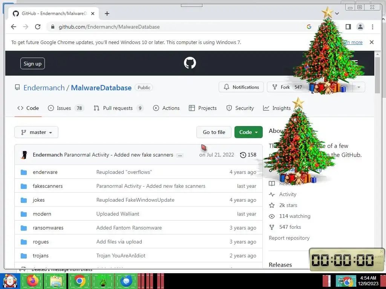Screen dimensions: 386x289
Task: Open MalwareDatabase repository link
Action: coord(101,88)
